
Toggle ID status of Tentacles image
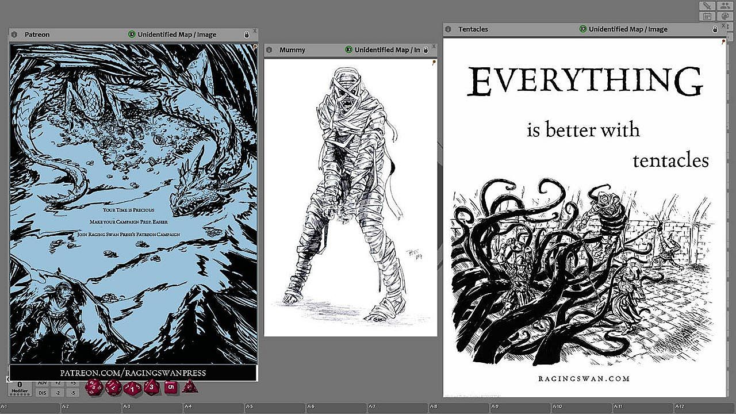click(x=583, y=29)
